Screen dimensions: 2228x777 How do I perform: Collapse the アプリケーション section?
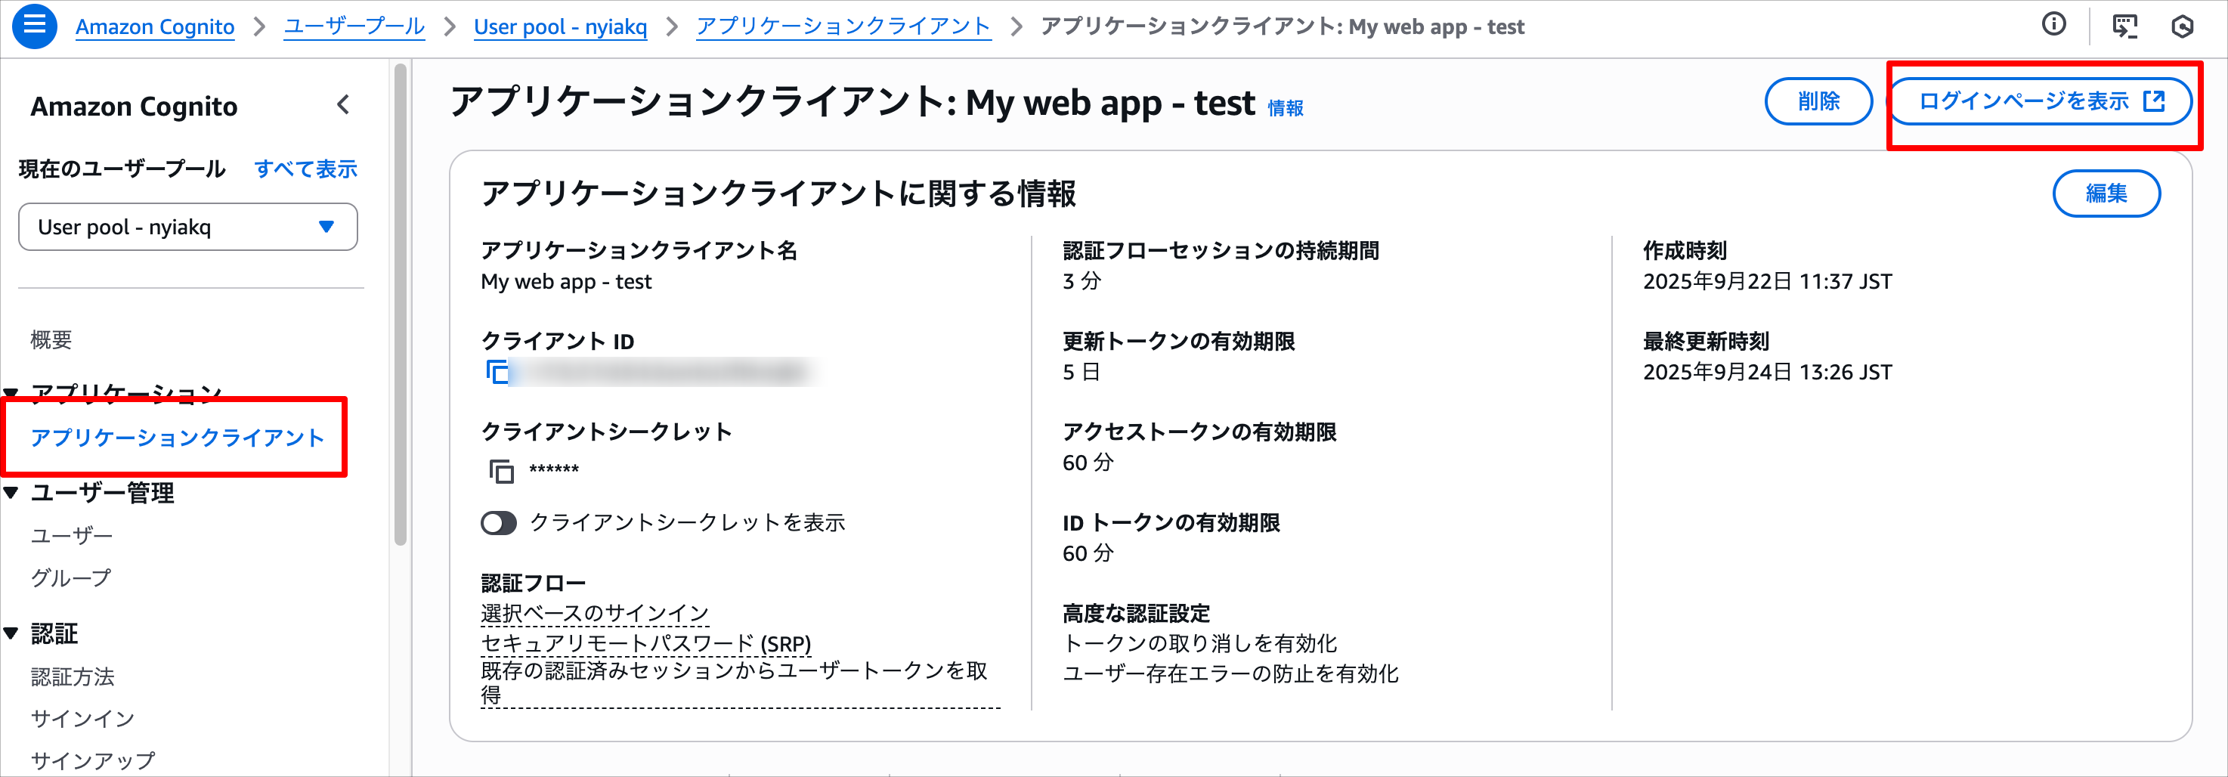pyautogui.click(x=11, y=395)
